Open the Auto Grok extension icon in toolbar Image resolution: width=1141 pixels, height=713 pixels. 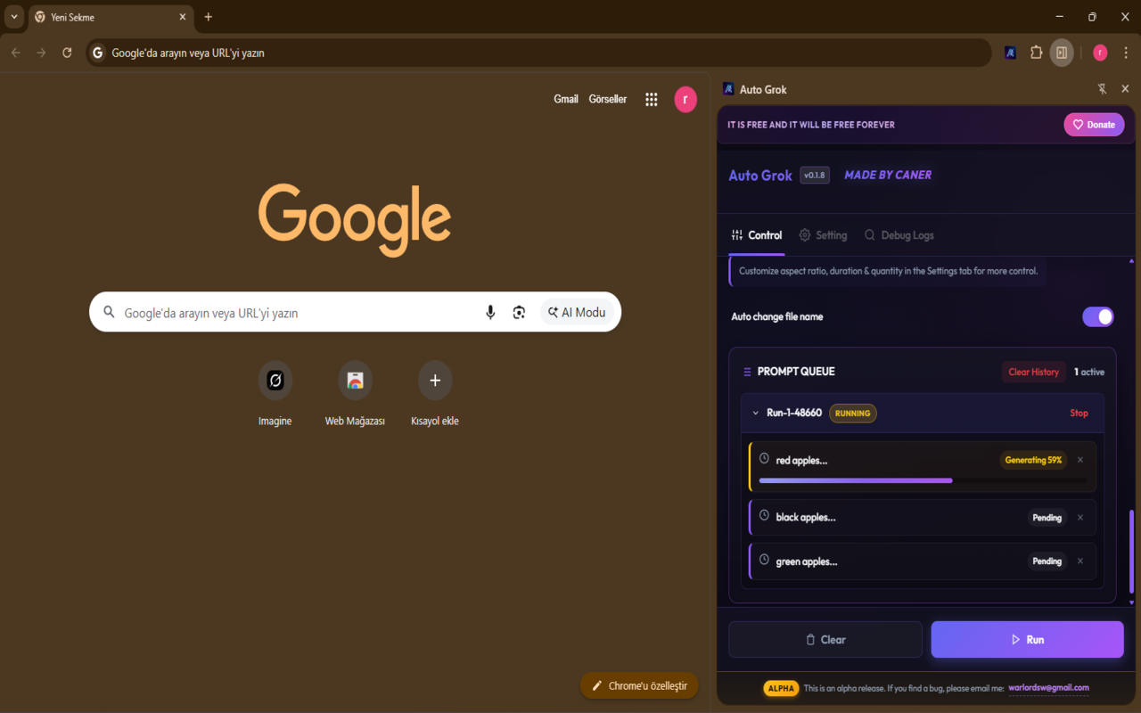click(x=1010, y=53)
